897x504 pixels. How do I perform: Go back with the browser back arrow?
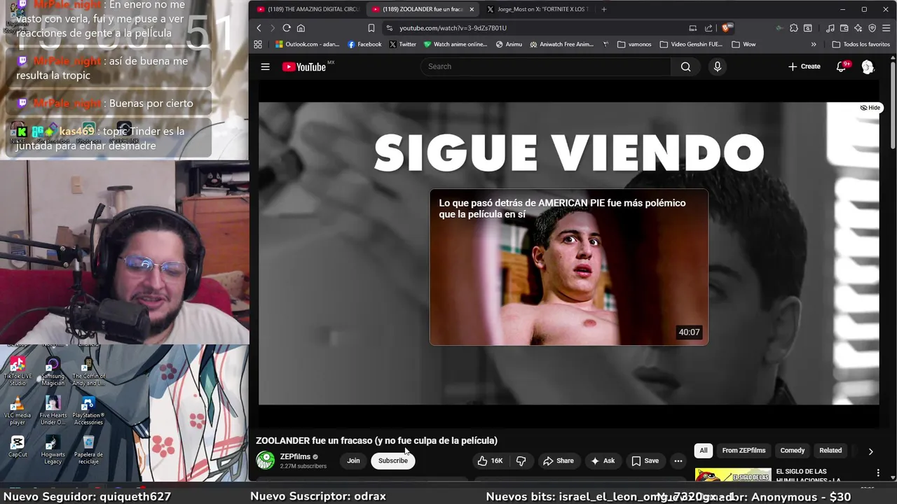point(259,28)
